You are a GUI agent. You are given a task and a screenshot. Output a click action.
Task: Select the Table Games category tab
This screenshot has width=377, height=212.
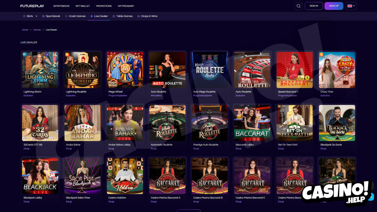pyautogui.click(x=123, y=16)
